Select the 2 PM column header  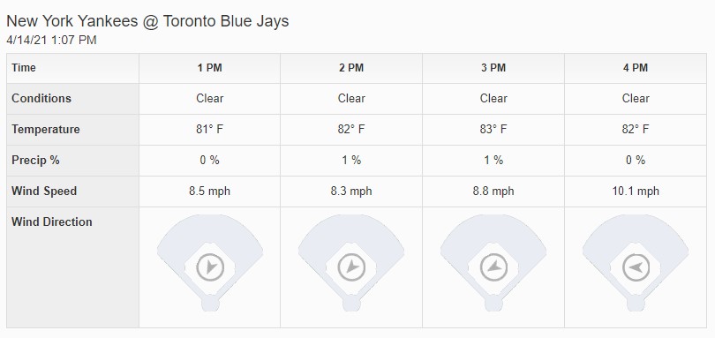(x=351, y=68)
